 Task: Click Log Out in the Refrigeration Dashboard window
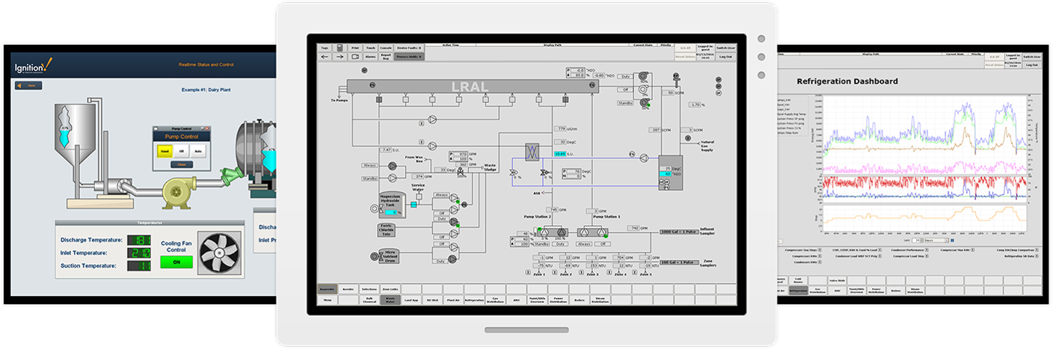tap(1031, 65)
